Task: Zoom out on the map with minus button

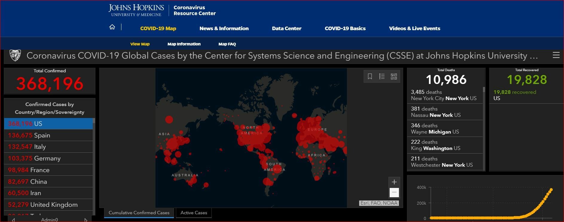Action: [394, 192]
